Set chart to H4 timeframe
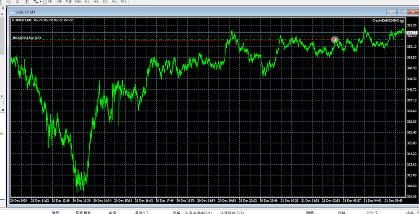The image size is (419, 214). click(96, 2)
